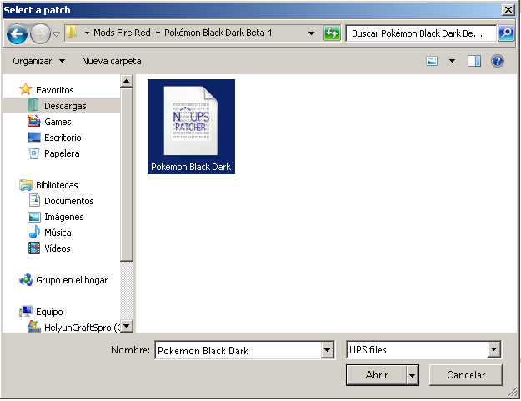Open Descargas folder in sidebar

65,106
